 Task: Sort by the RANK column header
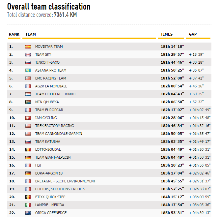coord(14,34)
